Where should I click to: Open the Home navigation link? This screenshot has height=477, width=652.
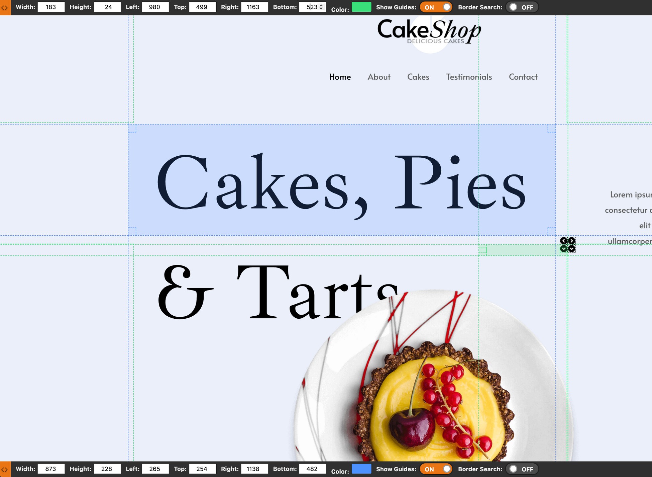tap(340, 77)
